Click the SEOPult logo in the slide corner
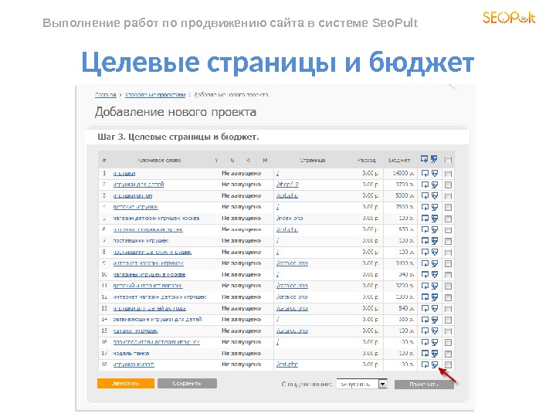Image resolution: width=556 pixels, height=417 pixels. coord(509,17)
